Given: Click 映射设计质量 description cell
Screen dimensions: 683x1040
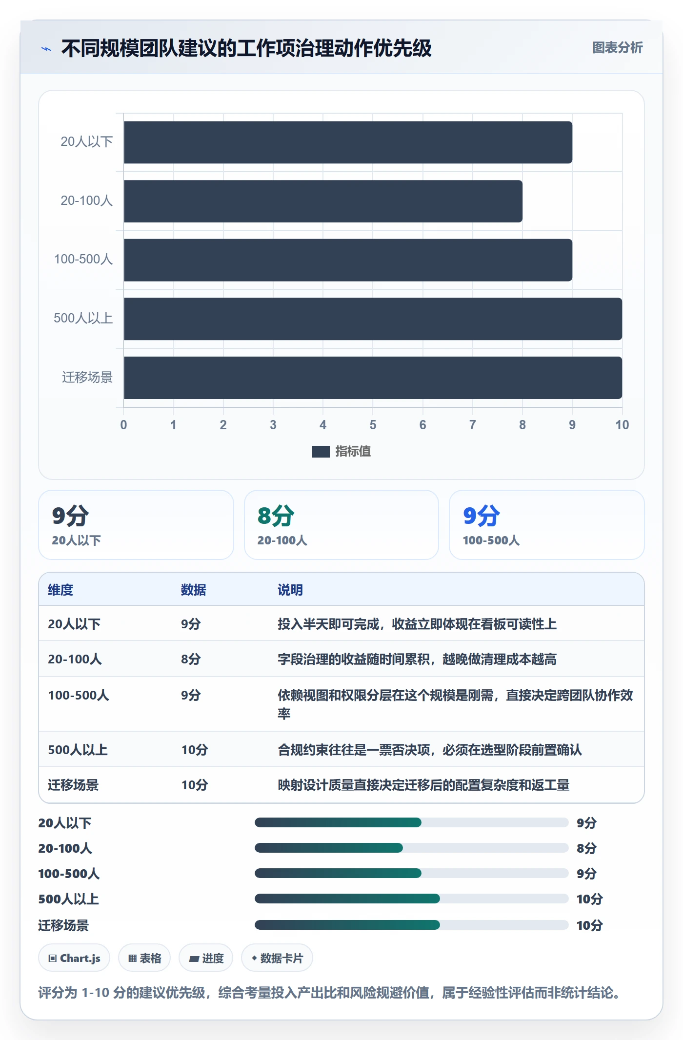Looking at the screenshot, I should [423, 785].
